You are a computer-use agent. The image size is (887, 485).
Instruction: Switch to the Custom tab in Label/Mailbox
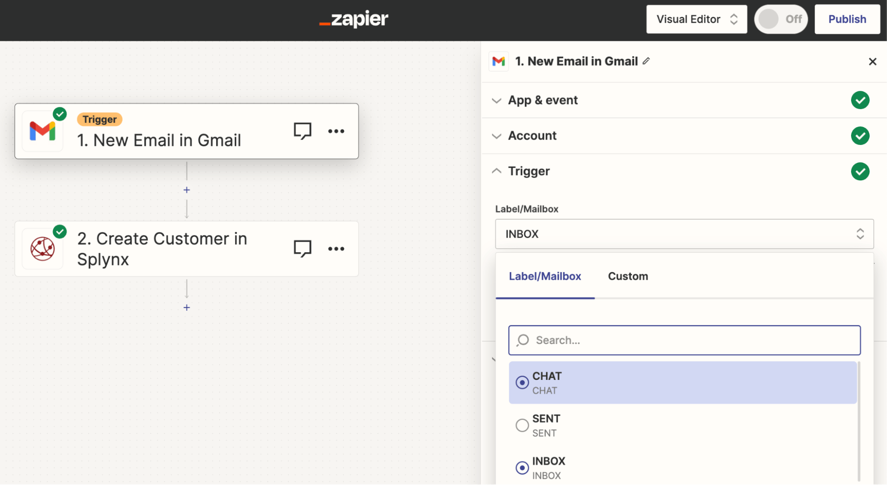point(627,276)
